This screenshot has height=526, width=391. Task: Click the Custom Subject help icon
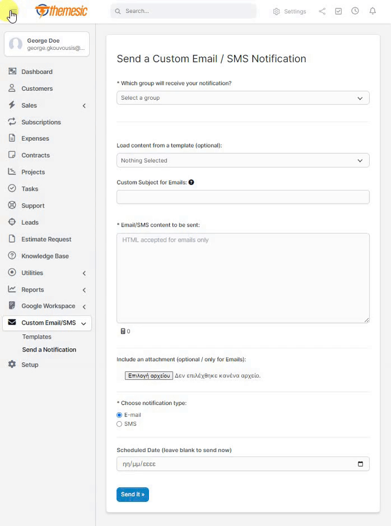(192, 182)
